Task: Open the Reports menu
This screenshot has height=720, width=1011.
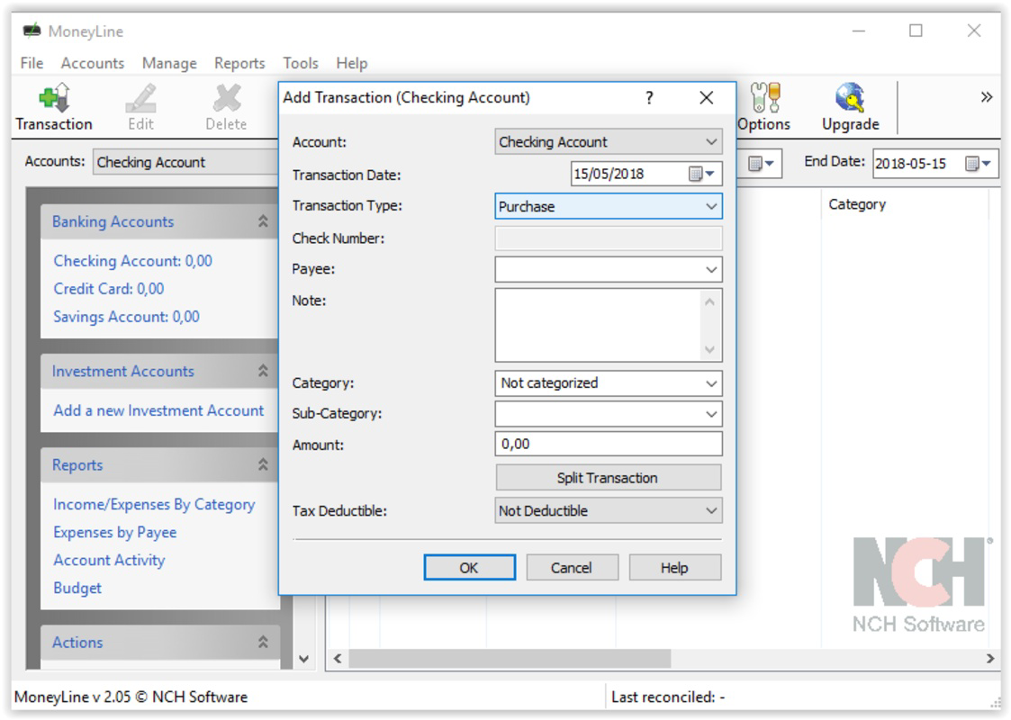Action: [x=239, y=63]
